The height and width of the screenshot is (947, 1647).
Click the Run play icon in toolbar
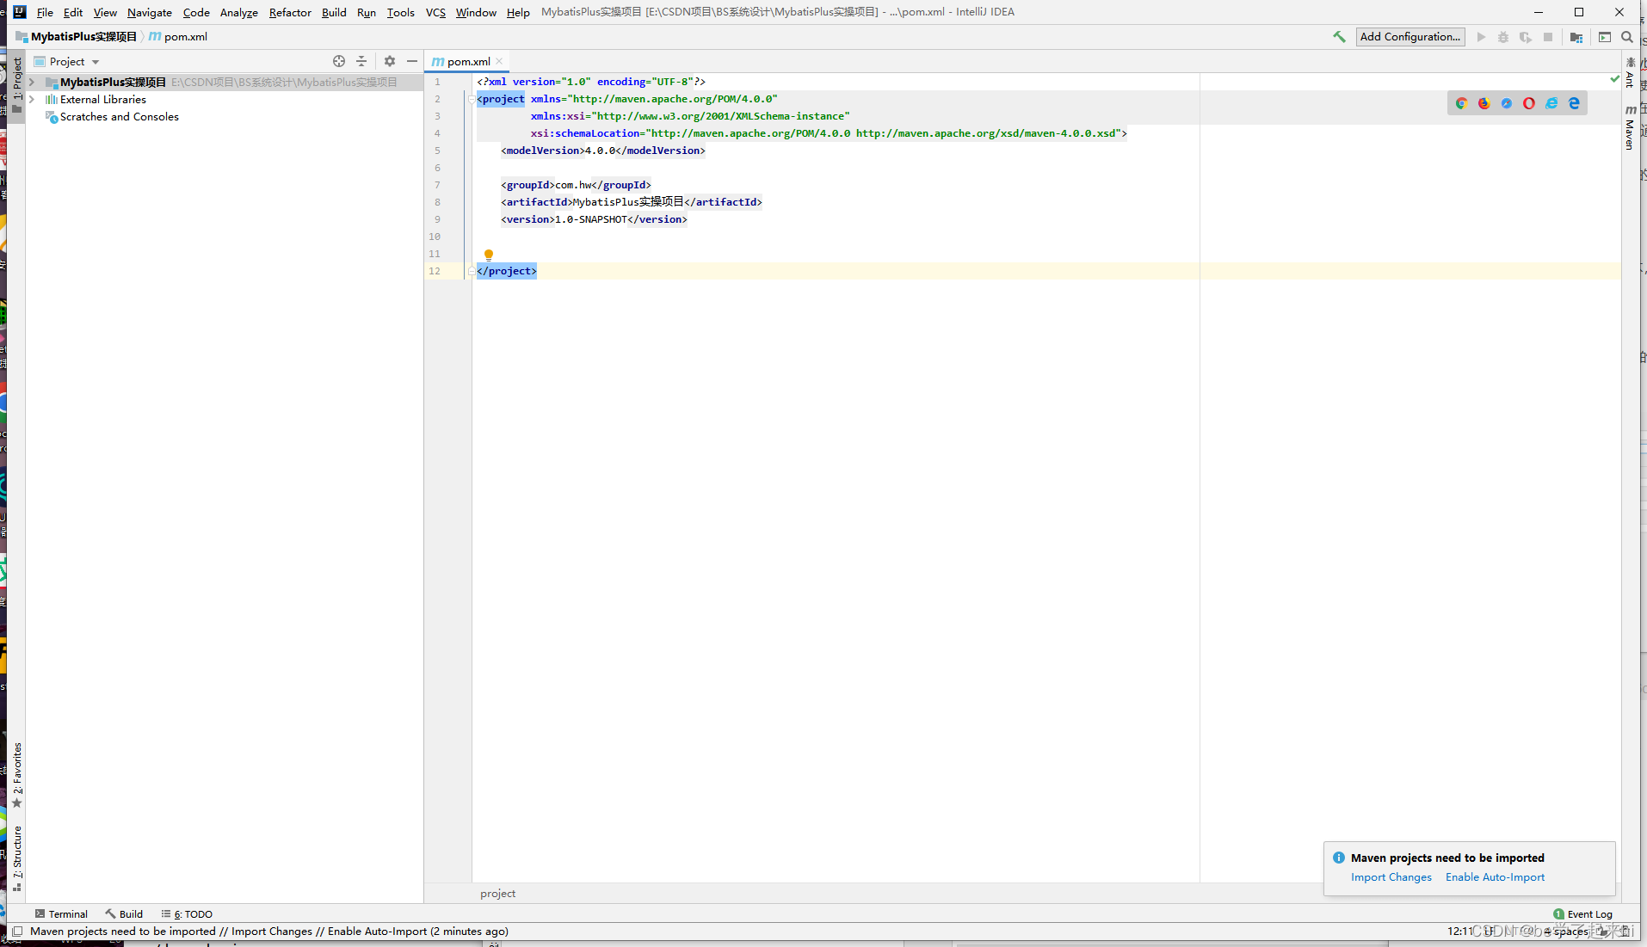click(1481, 37)
